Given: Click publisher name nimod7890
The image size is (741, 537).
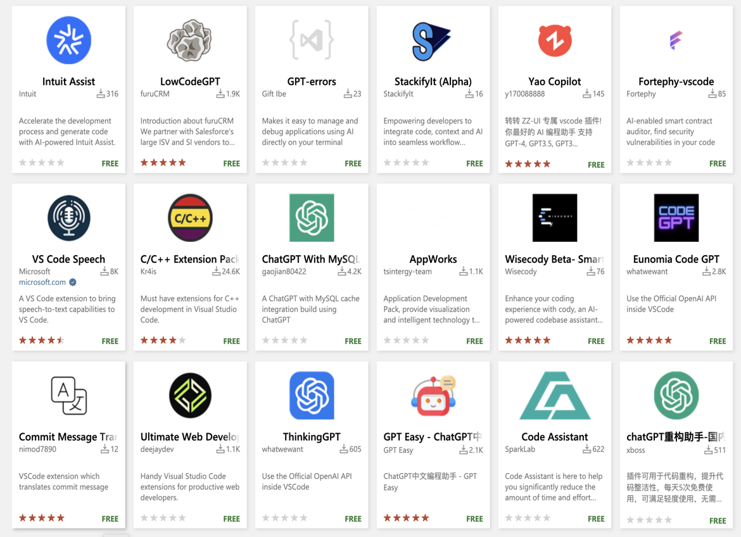Looking at the screenshot, I should [x=37, y=449].
